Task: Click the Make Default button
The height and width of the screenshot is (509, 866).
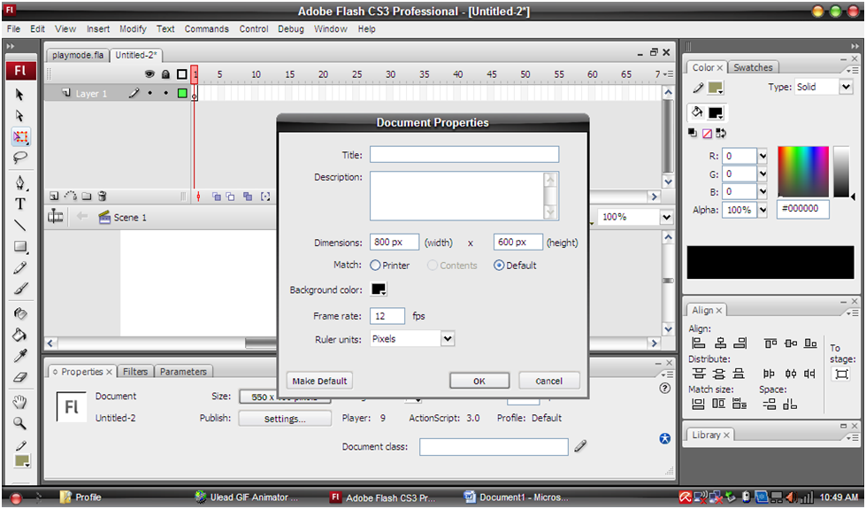Action: [320, 381]
